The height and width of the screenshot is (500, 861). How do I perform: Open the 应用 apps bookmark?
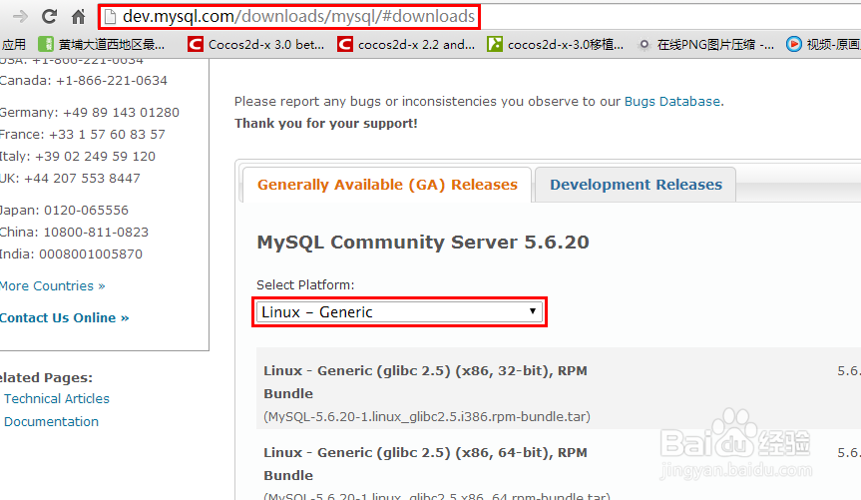[13, 44]
